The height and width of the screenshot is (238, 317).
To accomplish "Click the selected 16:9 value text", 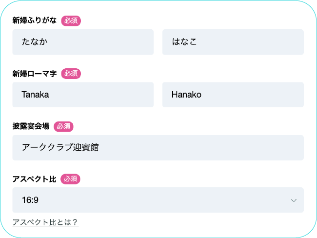I will [30, 200].
